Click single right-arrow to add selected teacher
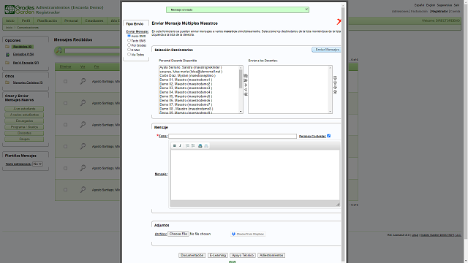This screenshot has width=468, height=263. 246,85
